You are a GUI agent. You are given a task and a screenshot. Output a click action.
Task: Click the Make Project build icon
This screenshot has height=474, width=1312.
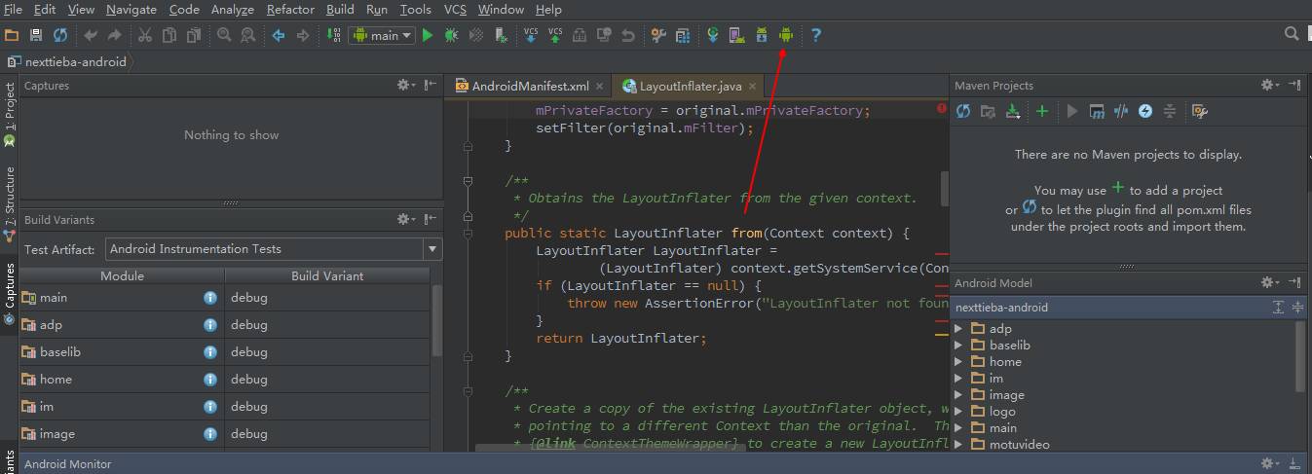pos(333,35)
